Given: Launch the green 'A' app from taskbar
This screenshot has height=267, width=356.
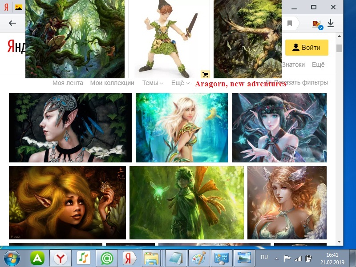Looking at the screenshot, I should coord(37,259).
